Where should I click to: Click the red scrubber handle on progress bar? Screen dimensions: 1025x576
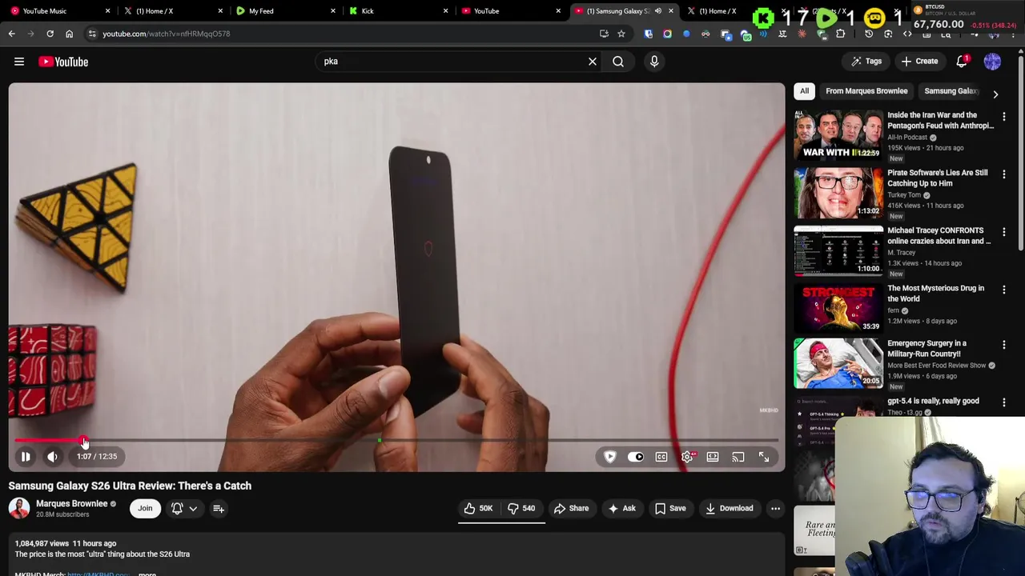point(84,442)
